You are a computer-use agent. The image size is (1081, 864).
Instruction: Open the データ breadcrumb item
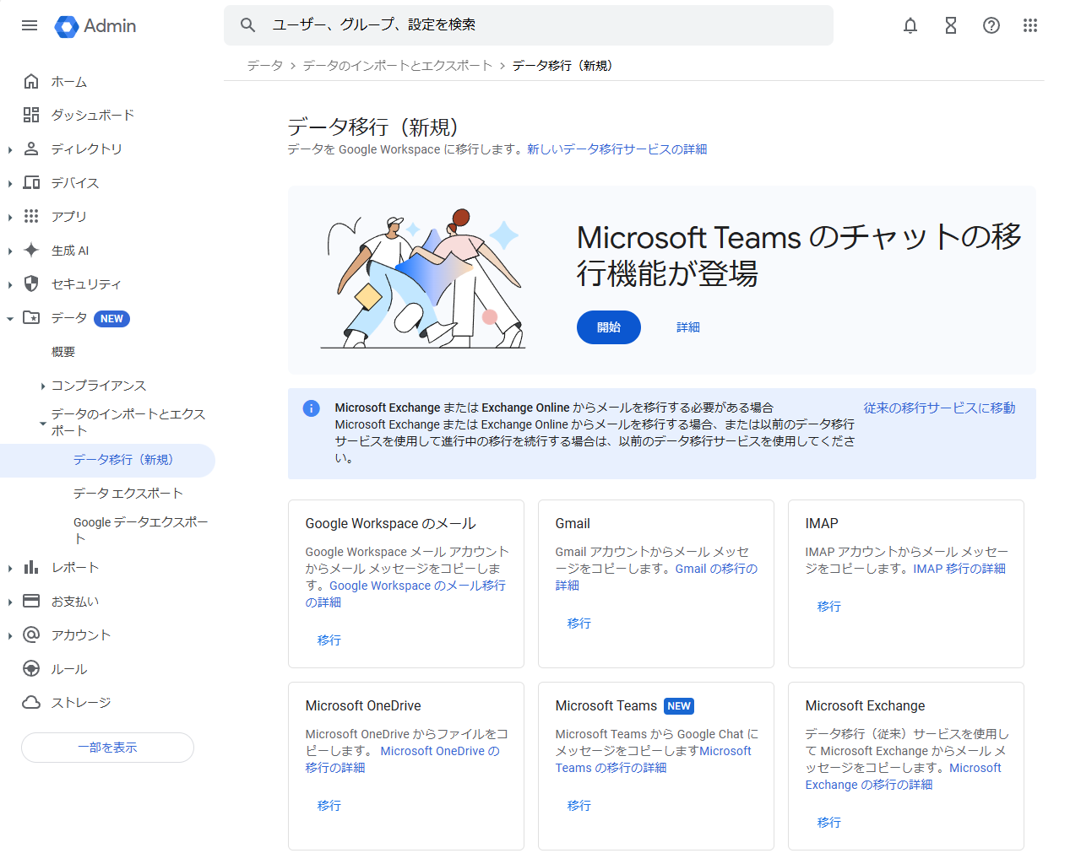(265, 65)
